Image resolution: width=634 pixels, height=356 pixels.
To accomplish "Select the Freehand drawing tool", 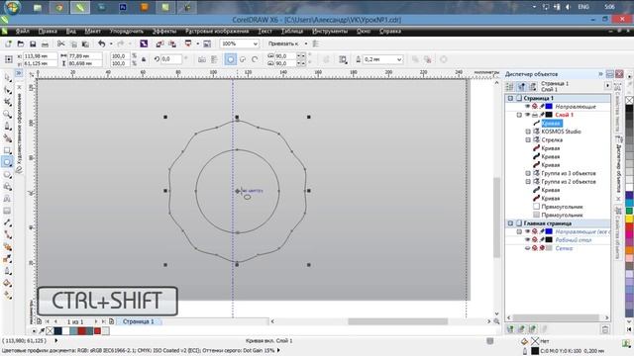I will pos(7,127).
